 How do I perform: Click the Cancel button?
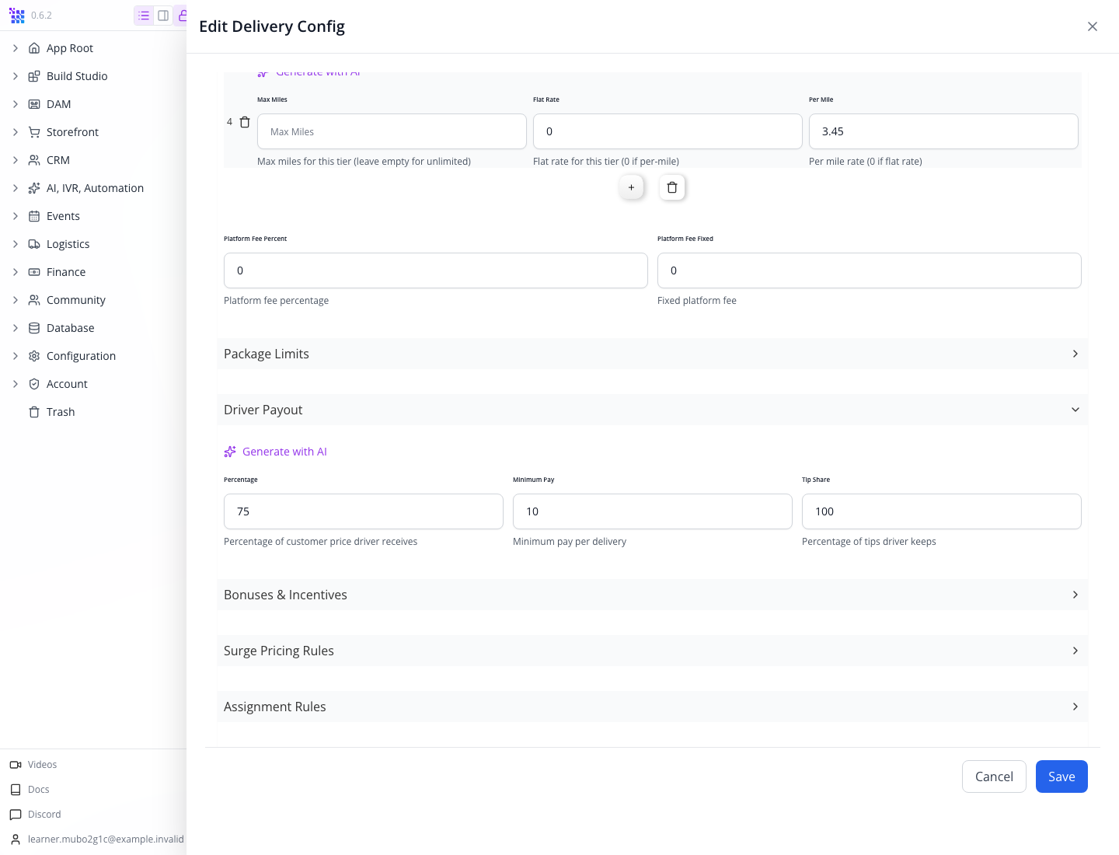994,776
